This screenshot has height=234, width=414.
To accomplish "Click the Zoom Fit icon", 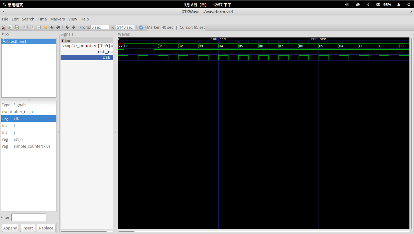I will pos(26,27).
